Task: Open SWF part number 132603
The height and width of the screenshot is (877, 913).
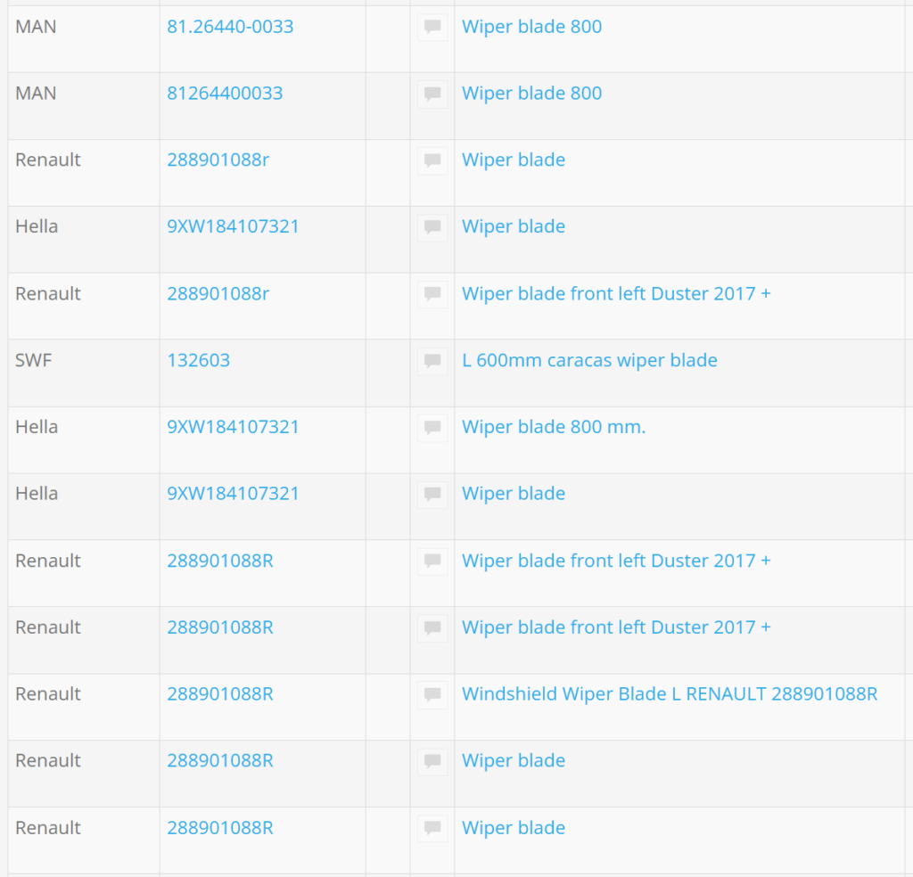Action: [x=199, y=360]
